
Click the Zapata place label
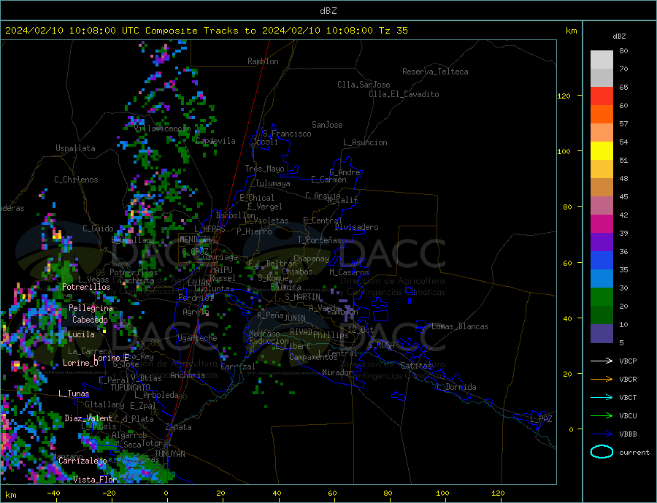click(x=179, y=427)
